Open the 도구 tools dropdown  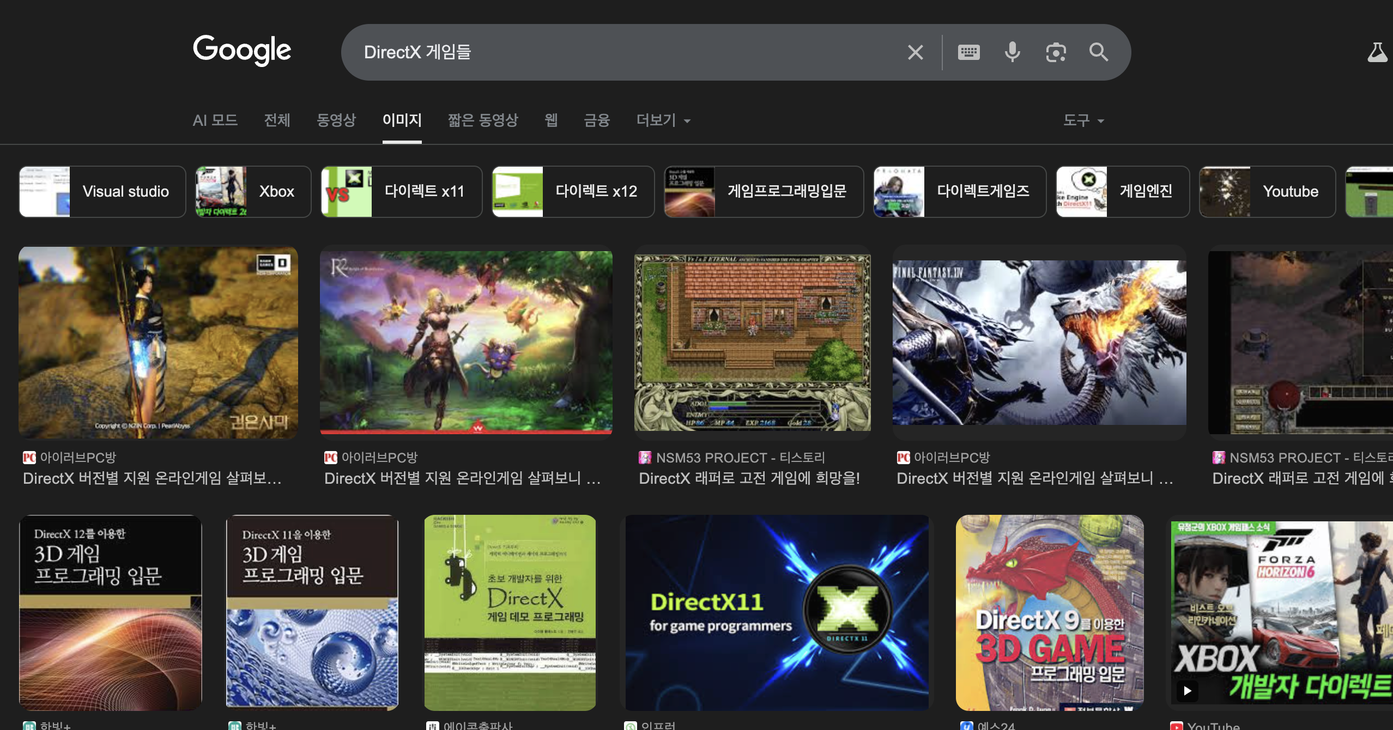pyautogui.click(x=1083, y=120)
